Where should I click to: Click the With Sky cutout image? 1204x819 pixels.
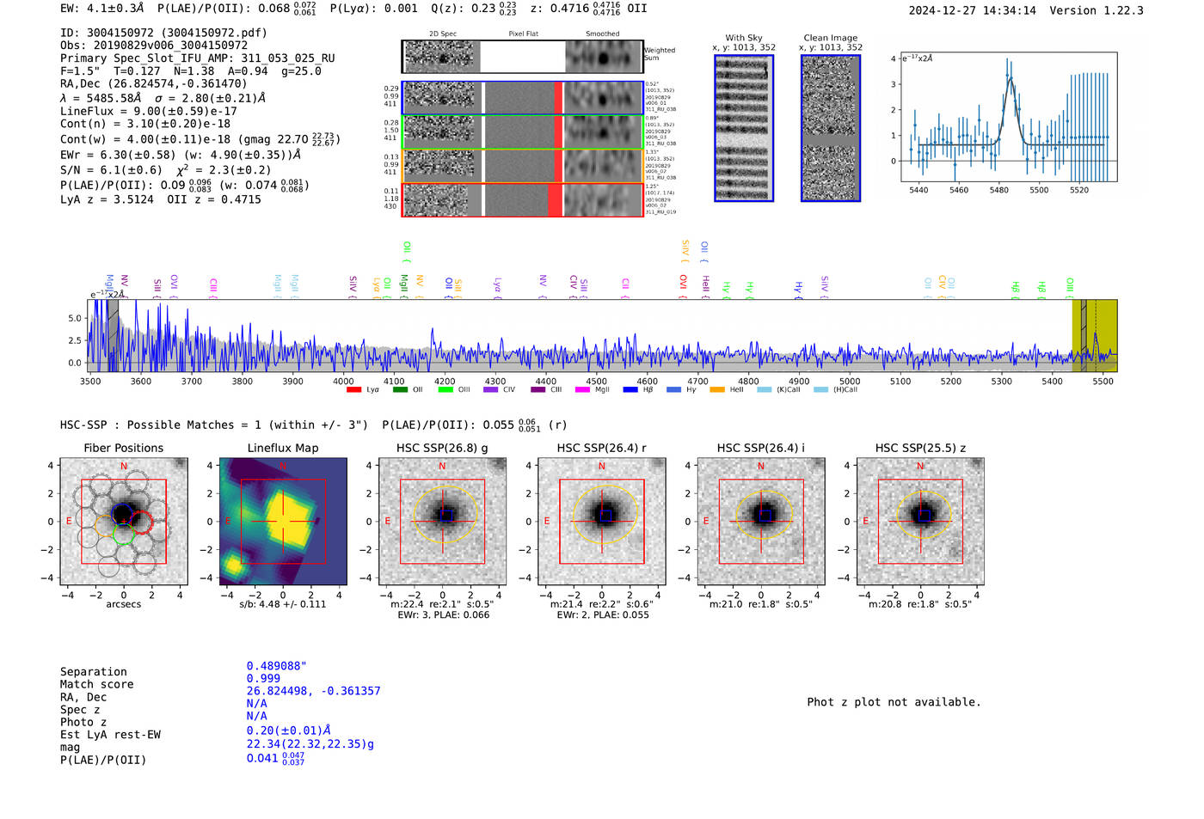744,128
